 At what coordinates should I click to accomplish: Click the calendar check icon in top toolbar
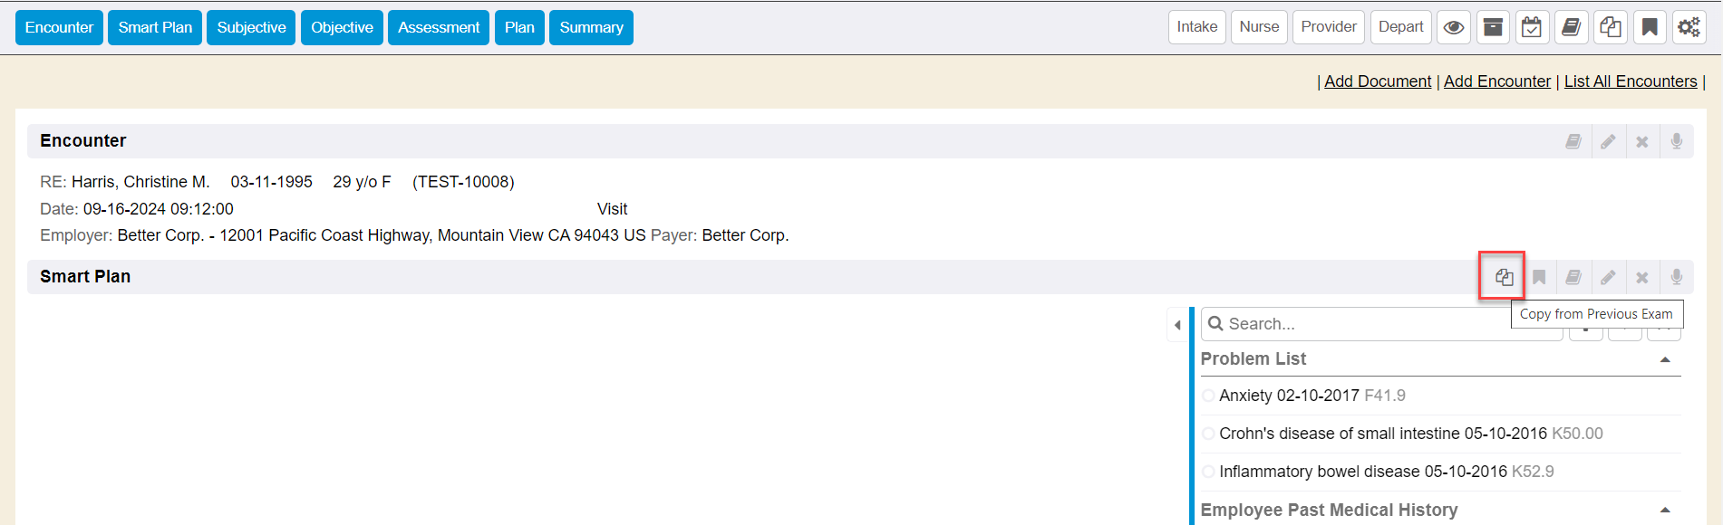[x=1532, y=27]
